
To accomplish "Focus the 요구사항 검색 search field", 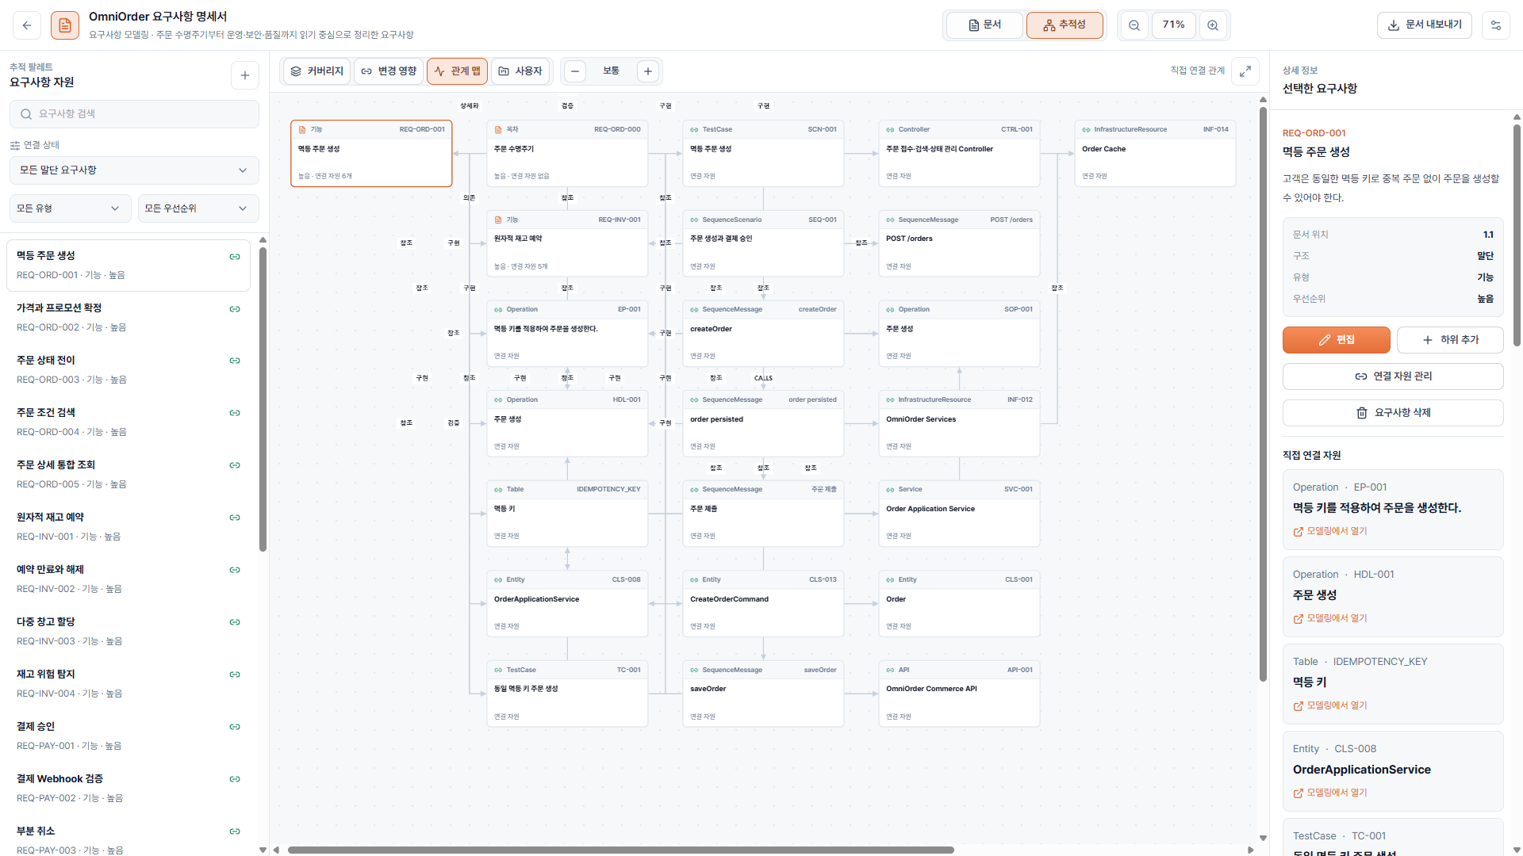I will click(134, 114).
